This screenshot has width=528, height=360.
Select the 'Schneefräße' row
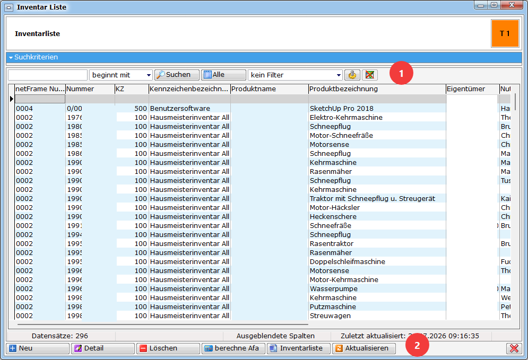click(x=263, y=226)
